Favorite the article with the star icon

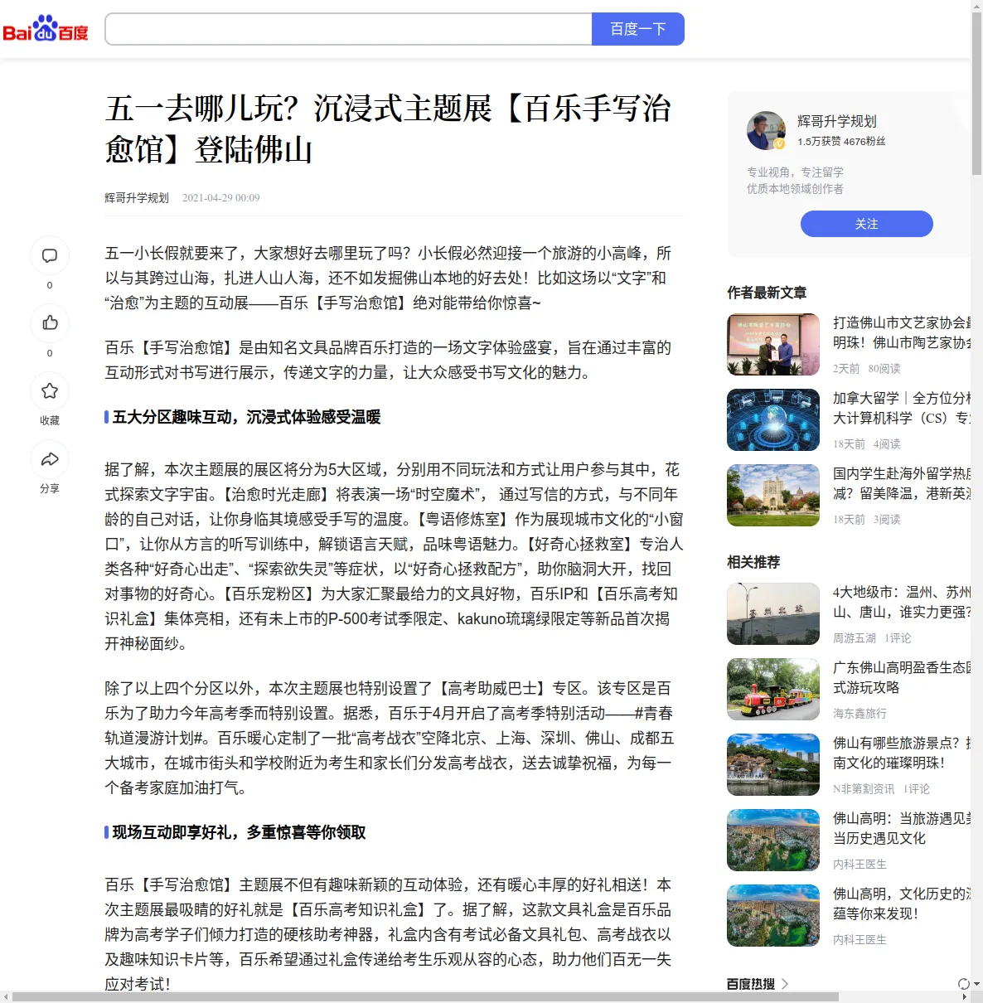(50, 390)
